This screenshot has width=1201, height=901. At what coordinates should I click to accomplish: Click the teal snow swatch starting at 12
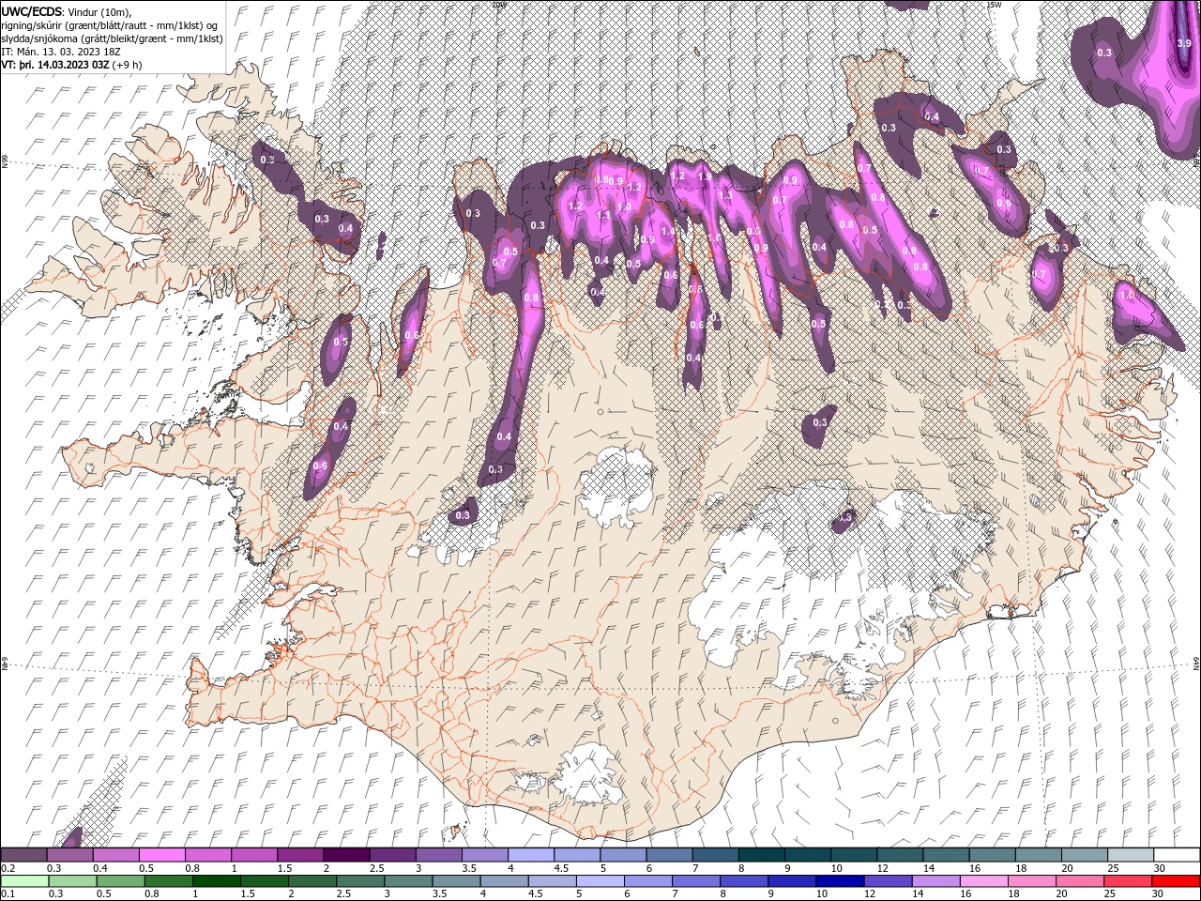click(x=900, y=855)
